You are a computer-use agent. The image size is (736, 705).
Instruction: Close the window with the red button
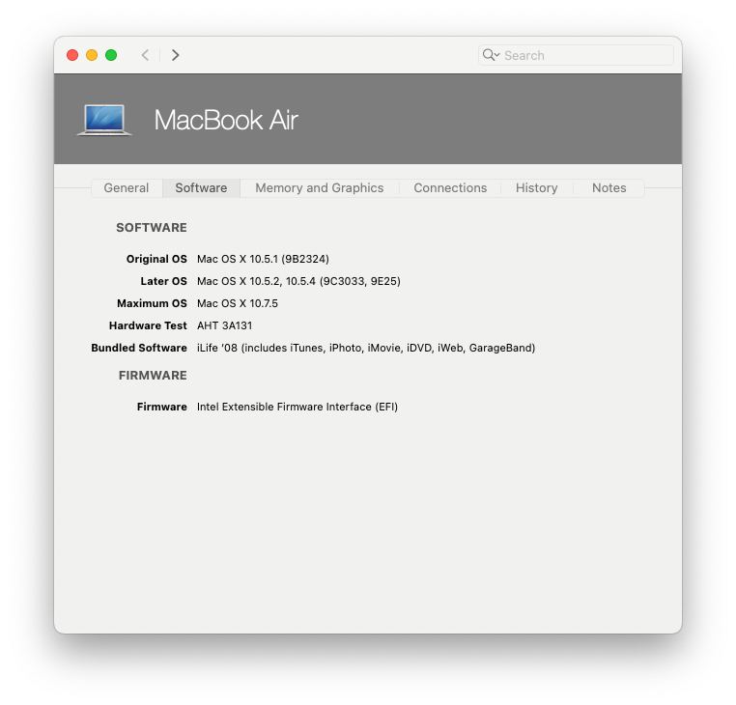(72, 55)
